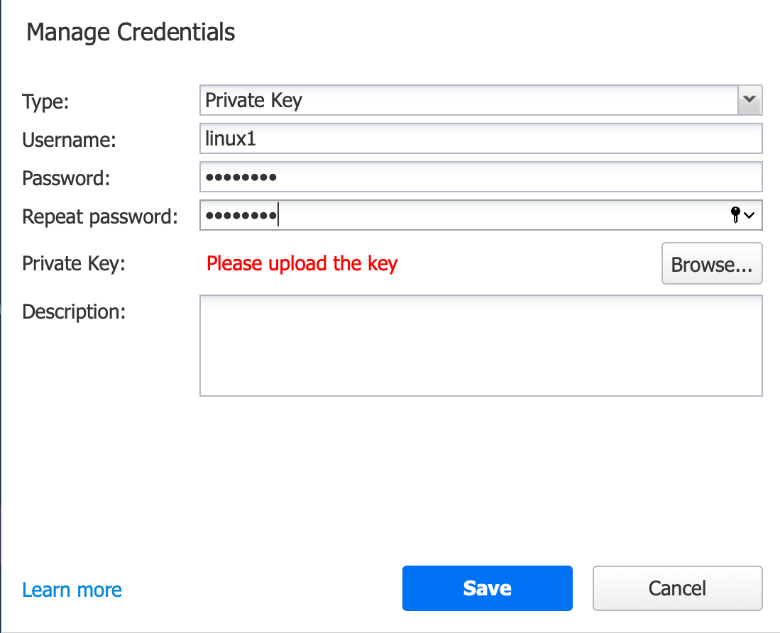This screenshot has width=780, height=633.
Task: Click the Private Key type combo box
Action: coord(468,100)
